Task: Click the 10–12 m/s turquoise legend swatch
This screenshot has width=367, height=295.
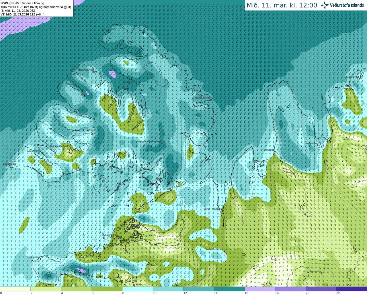Action: pos(168,289)
